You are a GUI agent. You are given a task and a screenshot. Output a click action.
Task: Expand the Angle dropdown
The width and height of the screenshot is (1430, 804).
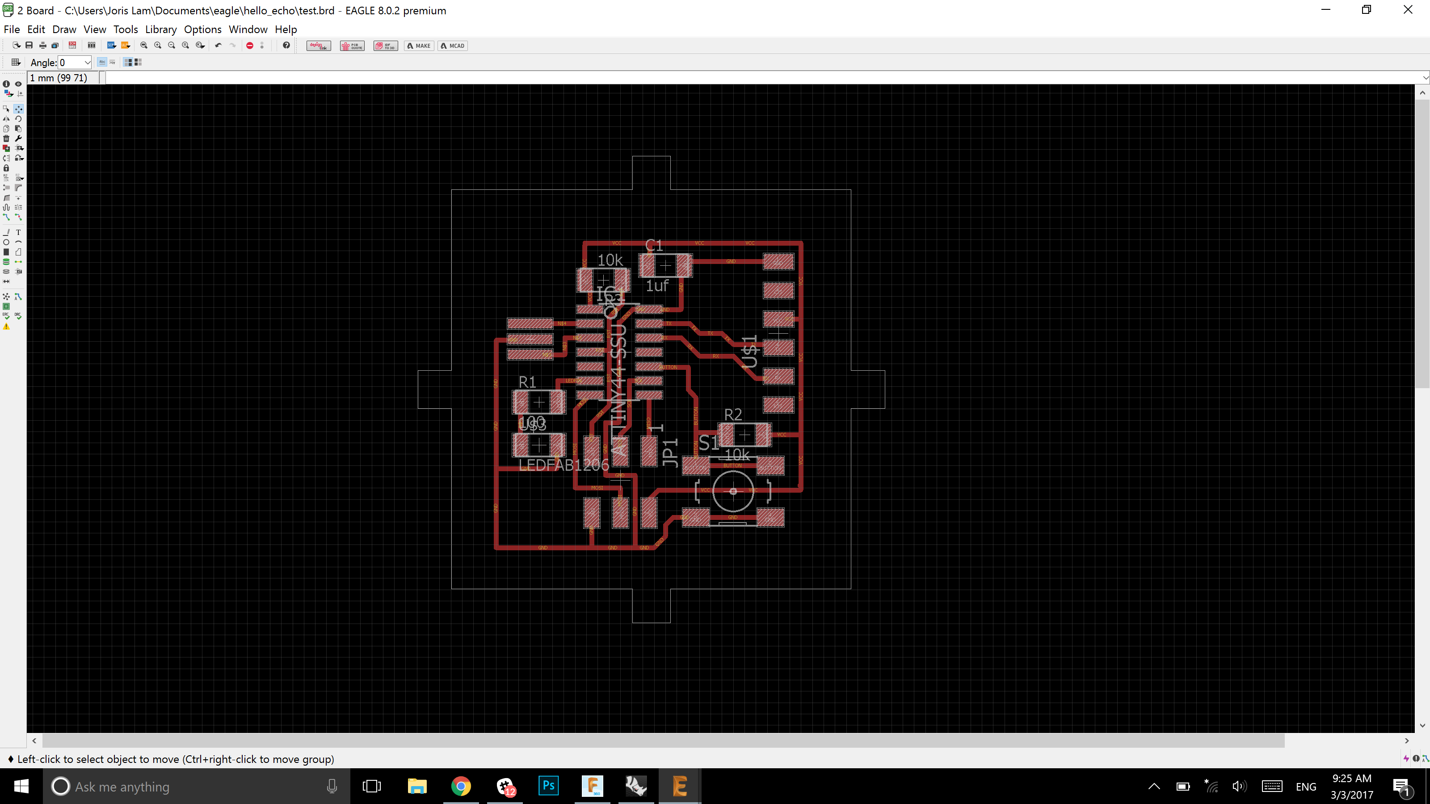[87, 63]
